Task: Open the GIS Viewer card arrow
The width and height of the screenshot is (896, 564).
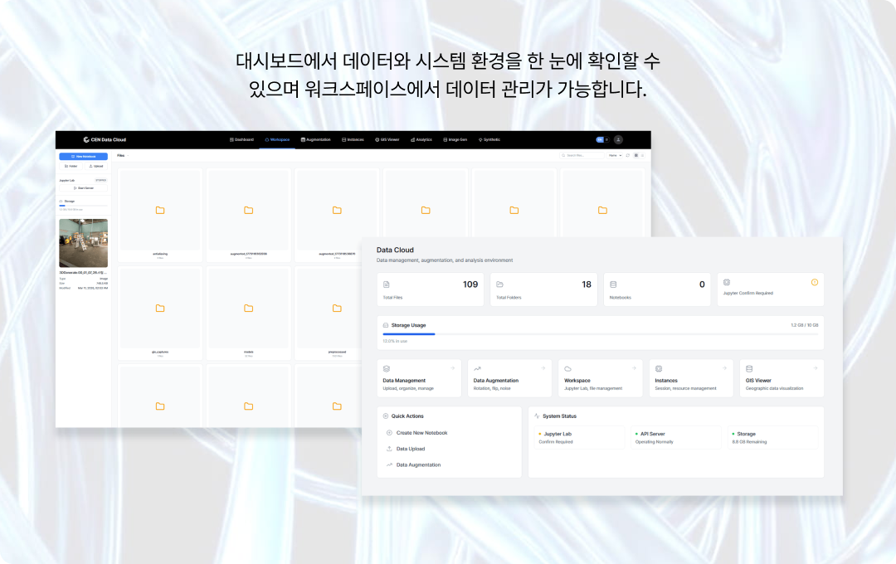Action: point(815,368)
